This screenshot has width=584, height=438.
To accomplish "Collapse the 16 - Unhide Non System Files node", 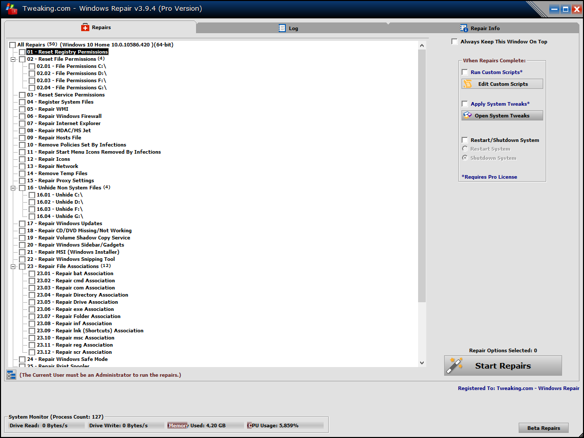I will click(13, 188).
